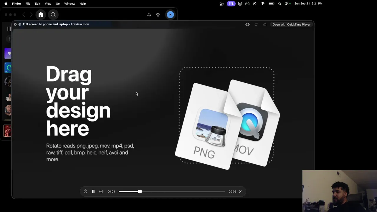Click the 00:01 elapsed time label
Image resolution: width=377 pixels, height=212 pixels.
point(111,191)
